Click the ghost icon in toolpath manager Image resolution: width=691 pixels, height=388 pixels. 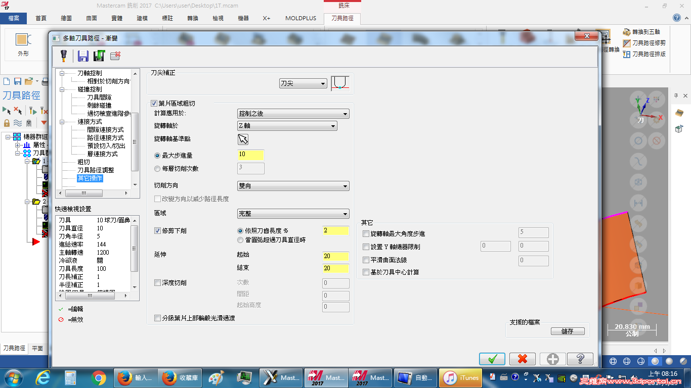pyautogui.click(x=29, y=123)
